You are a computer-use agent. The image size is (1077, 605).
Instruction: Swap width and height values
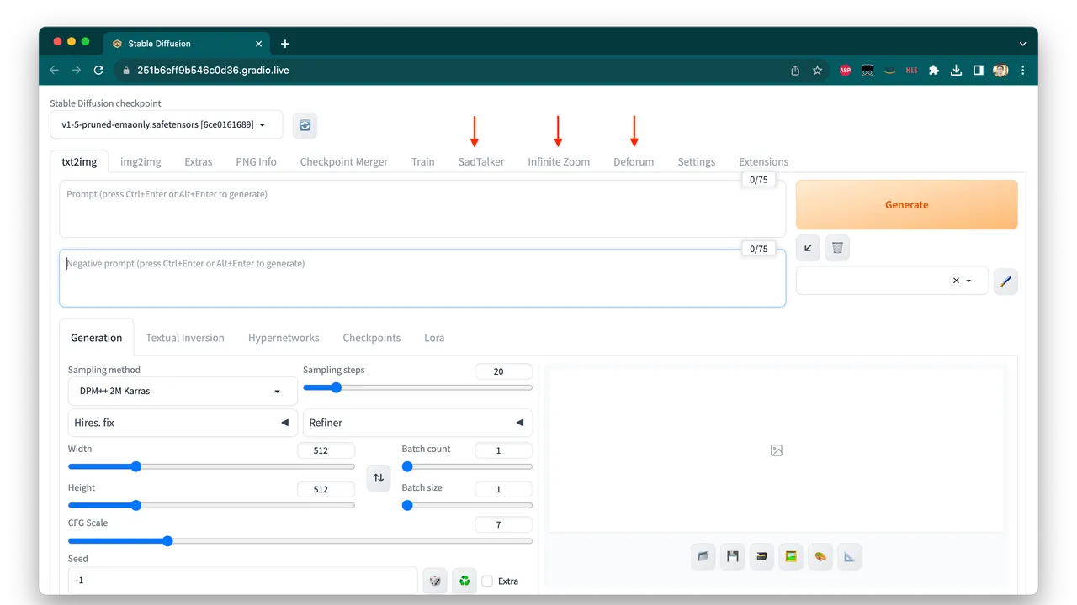379,477
